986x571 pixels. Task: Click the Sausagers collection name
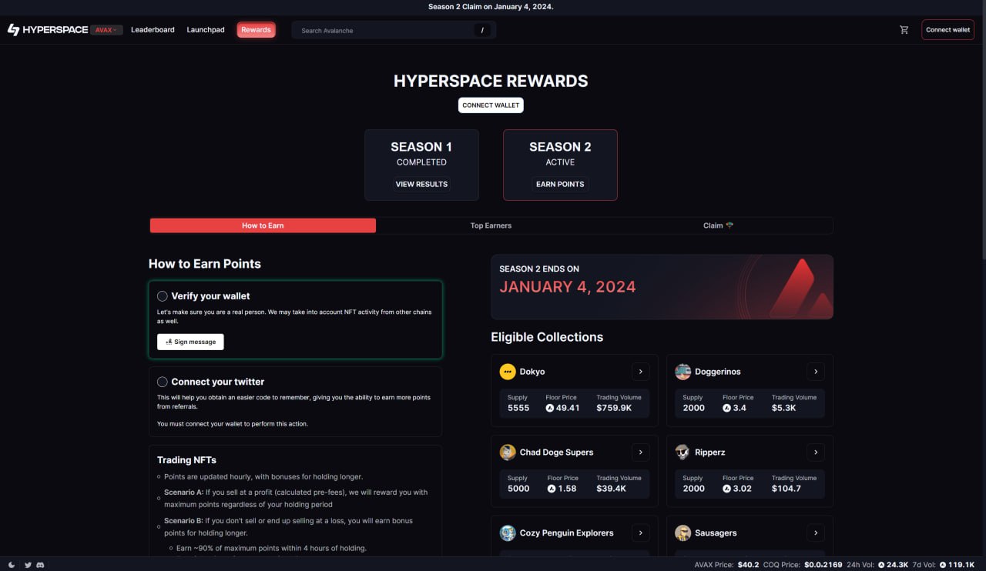716,533
